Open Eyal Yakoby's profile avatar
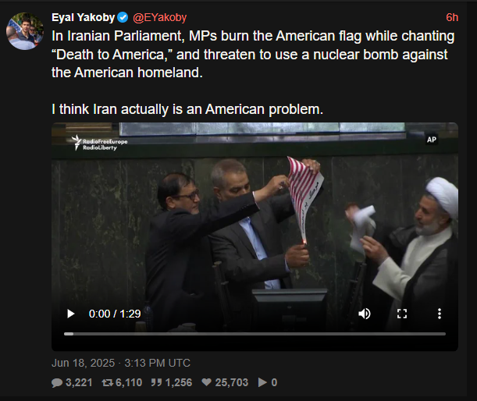This screenshot has width=477, height=401. tap(25, 31)
